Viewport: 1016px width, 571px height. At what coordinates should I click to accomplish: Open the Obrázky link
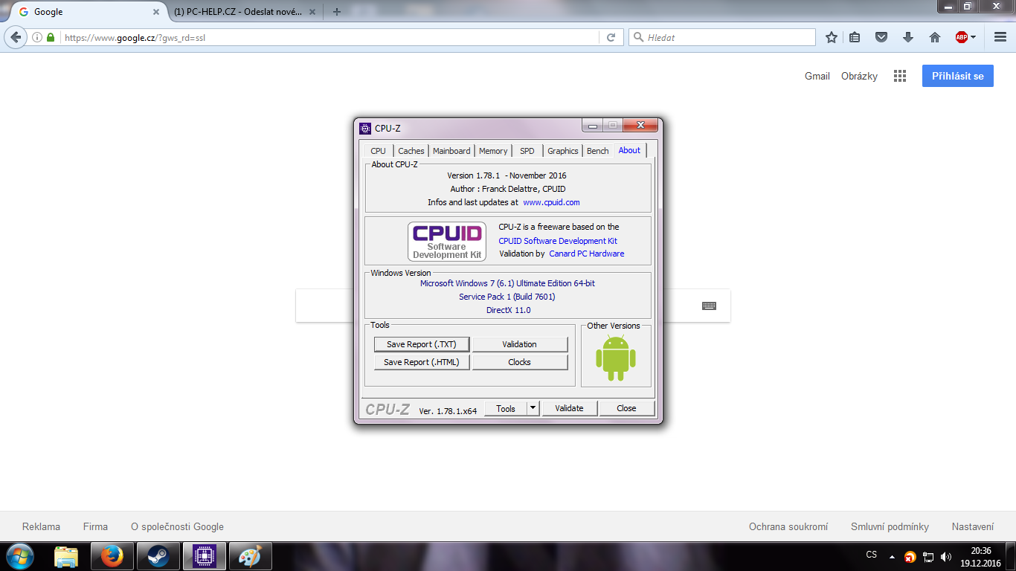pos(859,76)
